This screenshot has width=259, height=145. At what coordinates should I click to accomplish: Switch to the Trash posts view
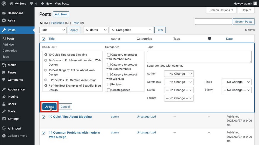click(x=76, y=23)
